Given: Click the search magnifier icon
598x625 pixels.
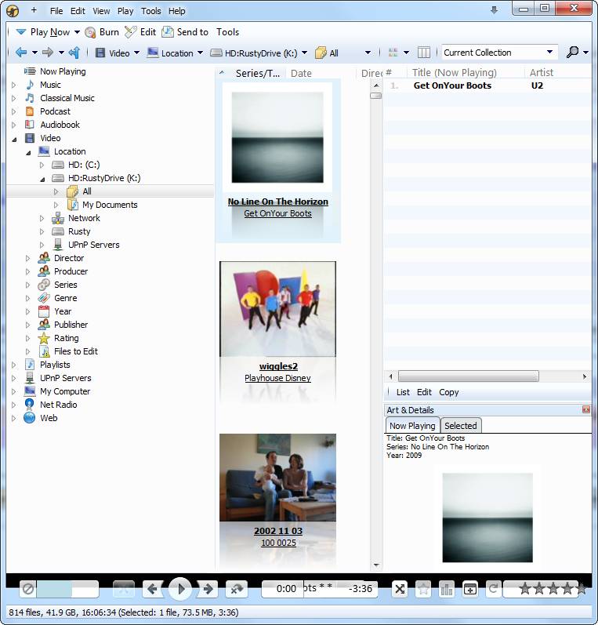Looking at the screenshot, I should tap(573, 53).
